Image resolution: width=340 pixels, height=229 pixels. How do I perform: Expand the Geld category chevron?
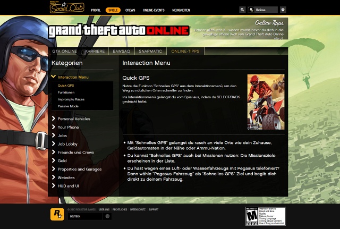[53, 160]
